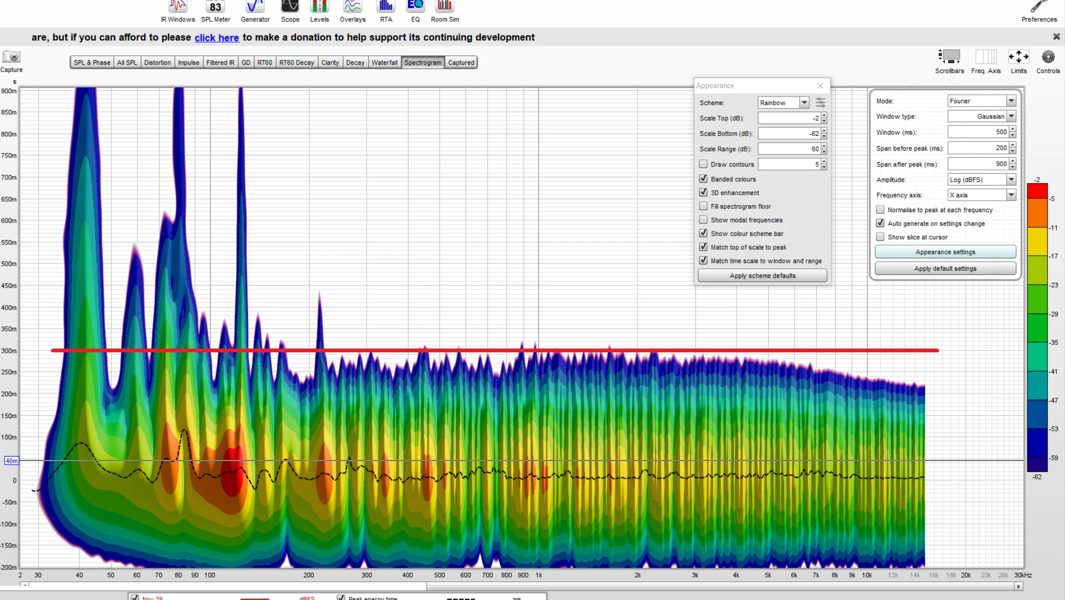The image size is (1065, 600).
Task: Switch to the Waterfall tab
Action: (x=384, y=63)
